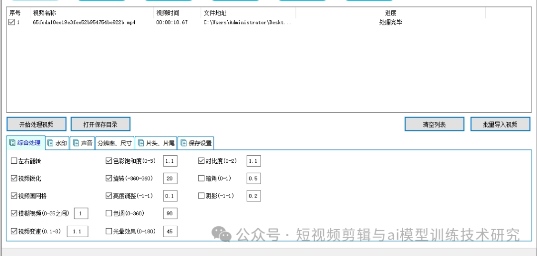The image size is (537, 256).
Task: Click the 序号 column header
Action: (18, 13)
